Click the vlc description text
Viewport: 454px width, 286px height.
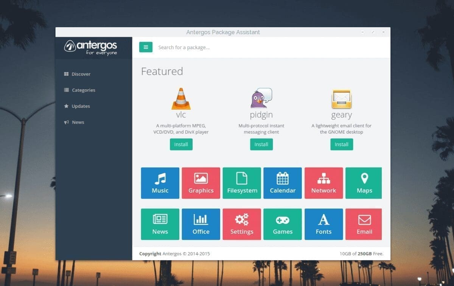[181, 129]
